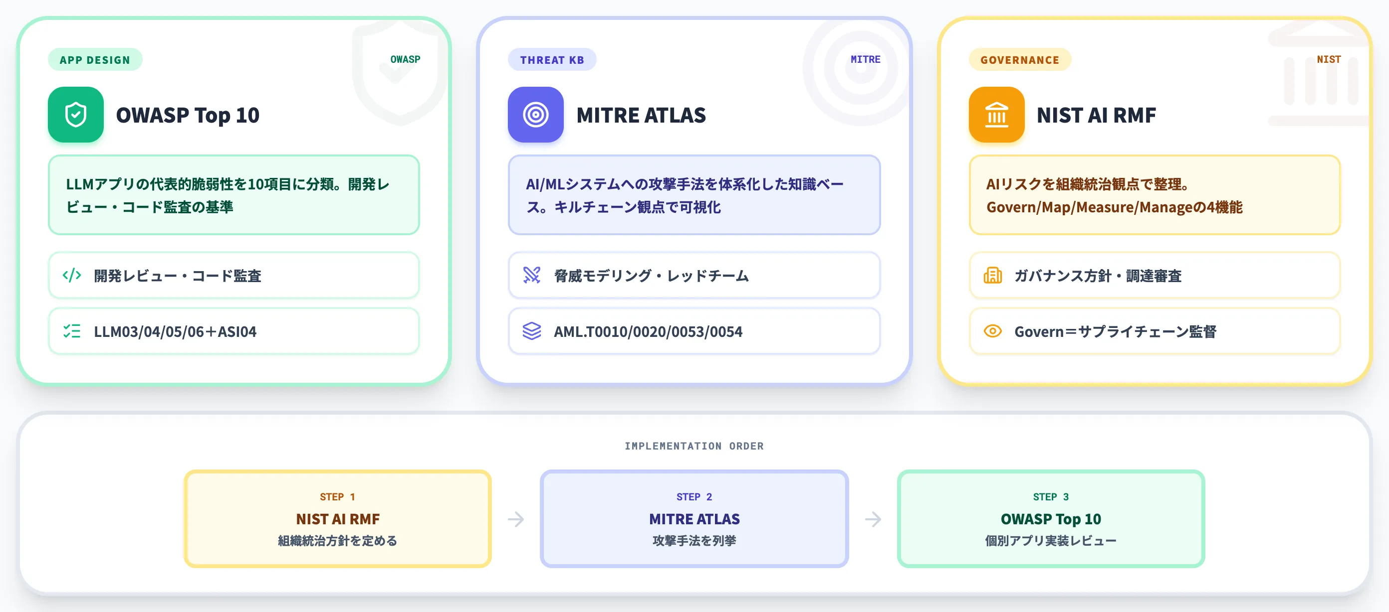The width and height of the screenshot is (1389, 612).
Task: Click the small OWASP label in card corner
Action: click(x=406, y=59)
